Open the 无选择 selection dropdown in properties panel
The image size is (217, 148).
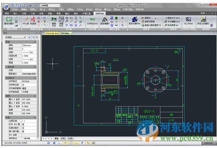[x=15, y=37]
